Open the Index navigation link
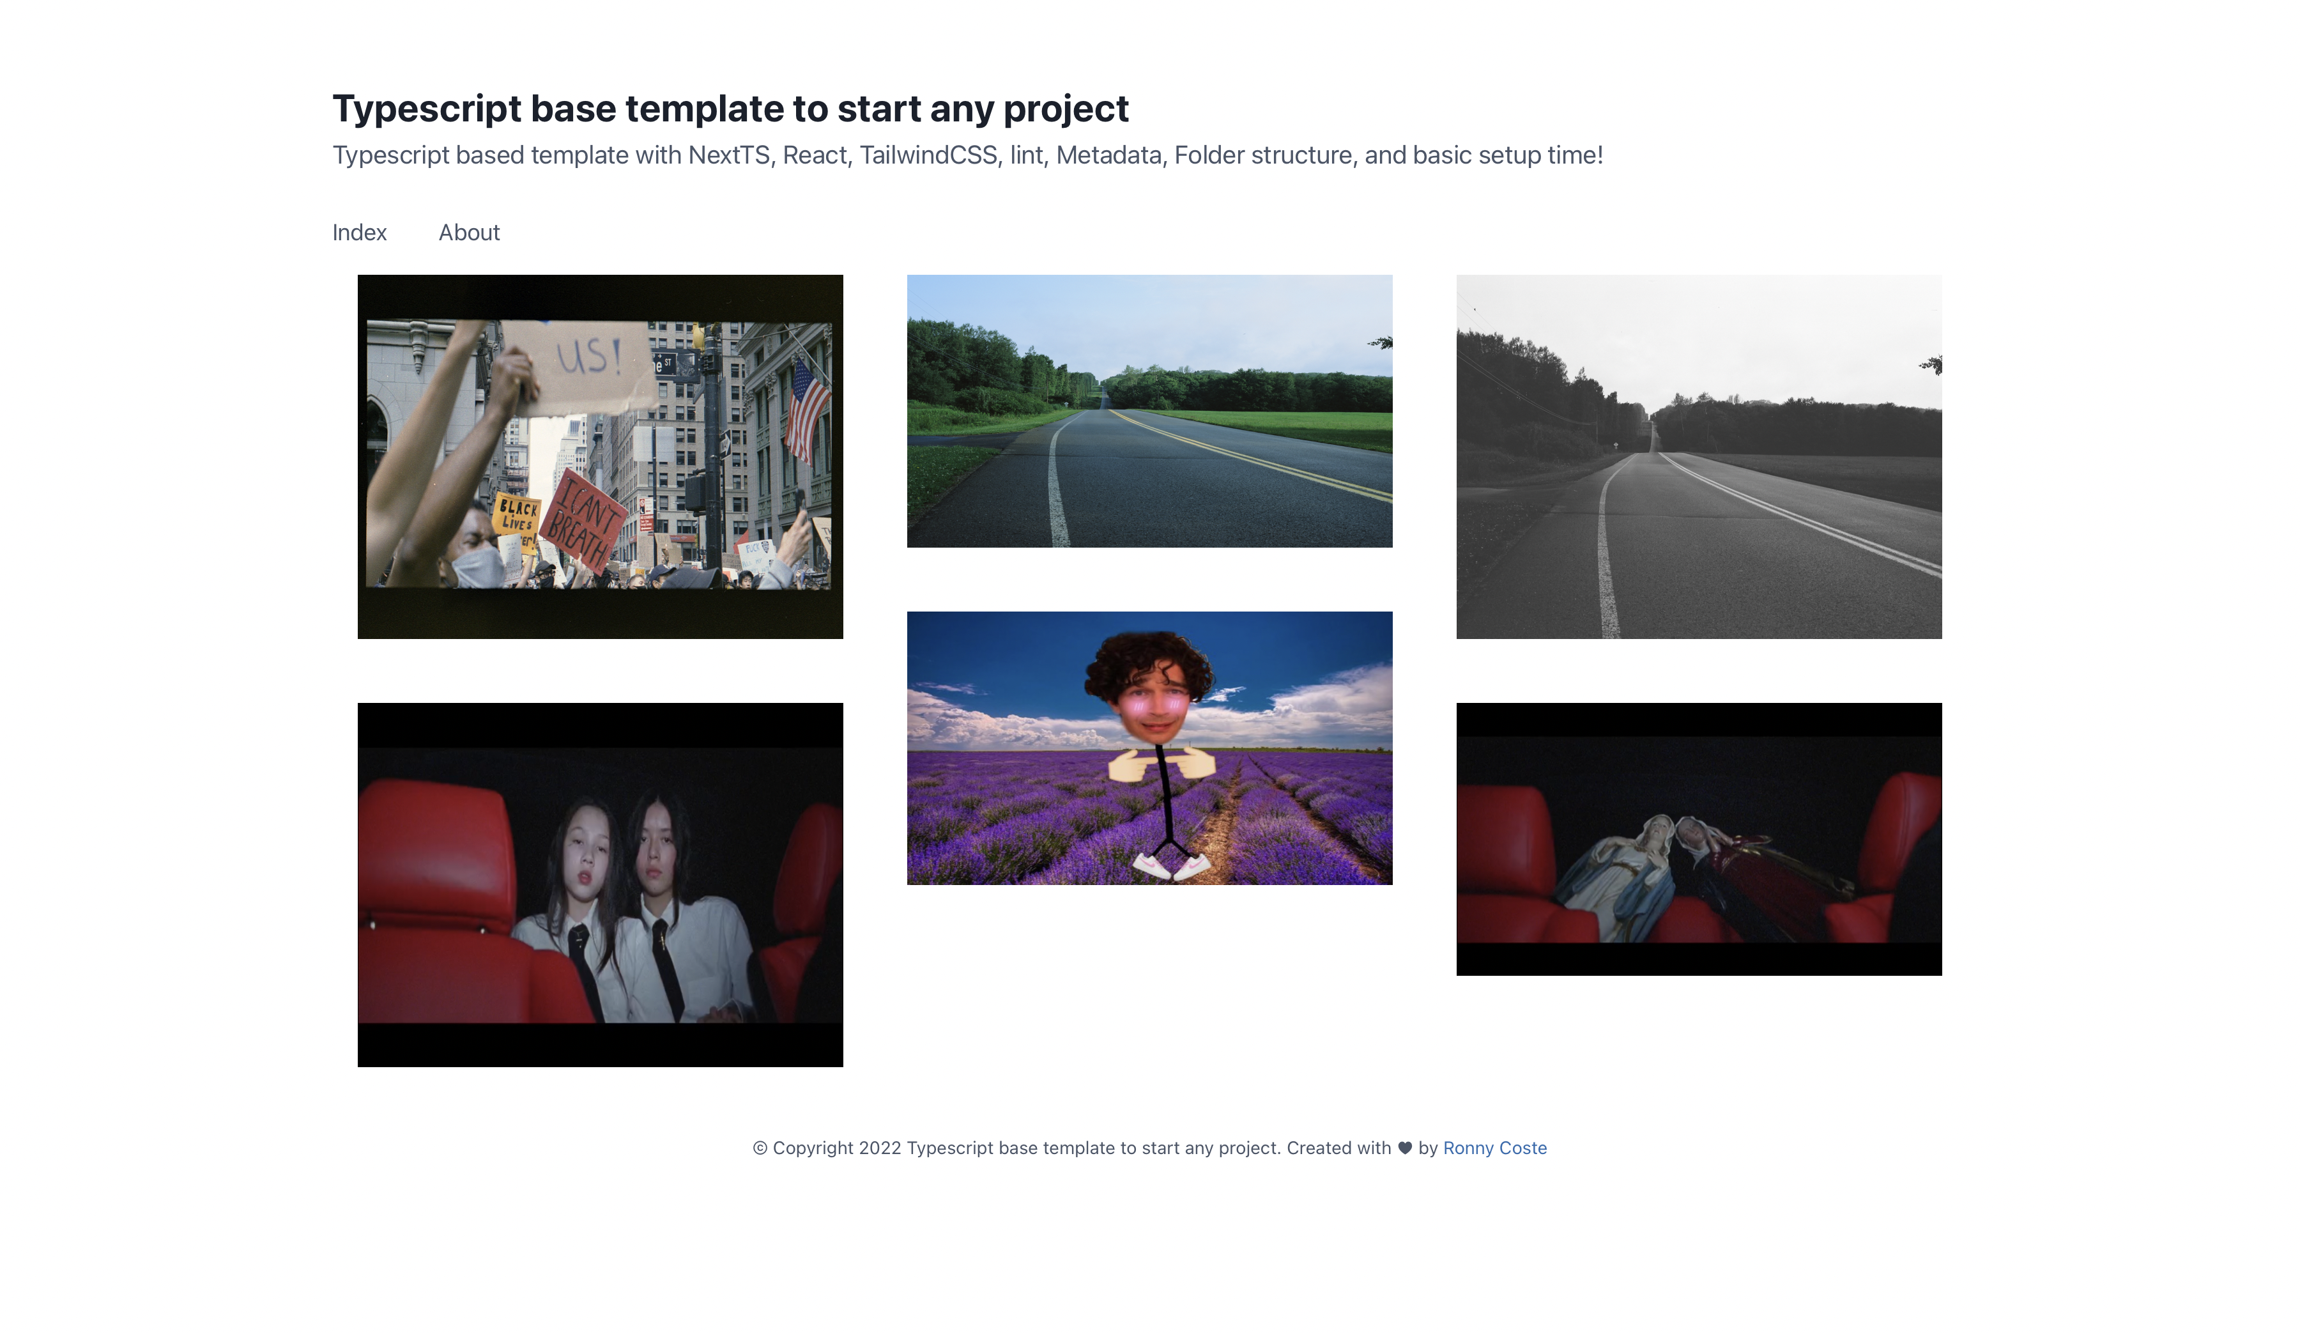 tap(358, 233)
